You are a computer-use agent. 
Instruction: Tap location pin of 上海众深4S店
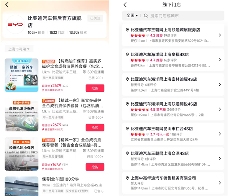pyautogui.click(x=127, y=154)
